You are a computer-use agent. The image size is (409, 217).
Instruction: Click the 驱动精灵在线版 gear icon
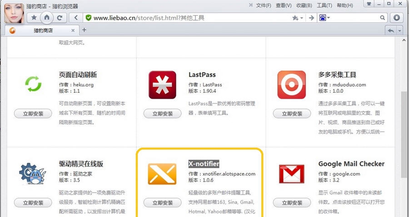32,174
